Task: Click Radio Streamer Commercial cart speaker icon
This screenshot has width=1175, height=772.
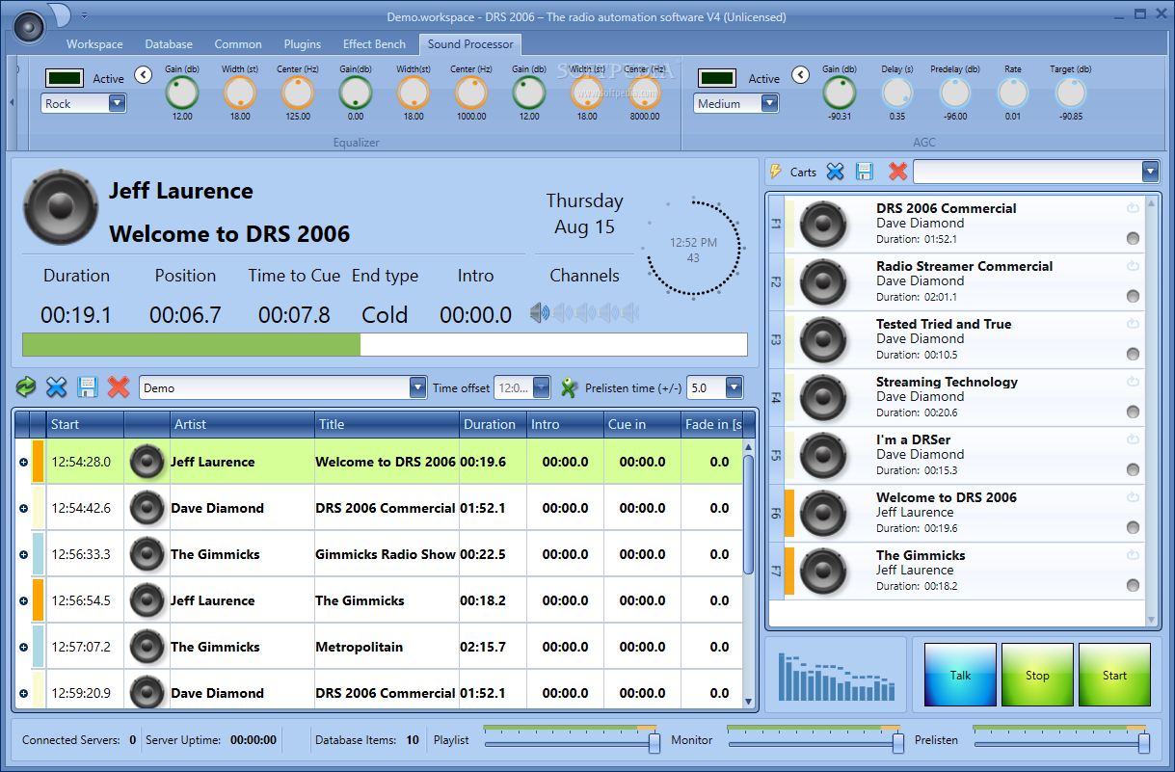Action: tap(824, 282)
